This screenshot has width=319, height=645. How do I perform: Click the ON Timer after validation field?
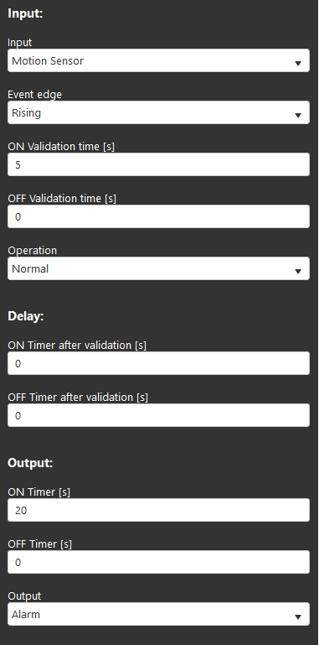pos(158,363)
